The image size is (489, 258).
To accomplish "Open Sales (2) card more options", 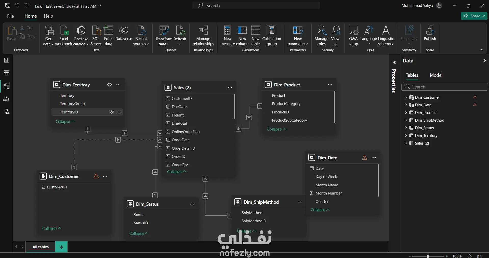I will tap(230, 87).
